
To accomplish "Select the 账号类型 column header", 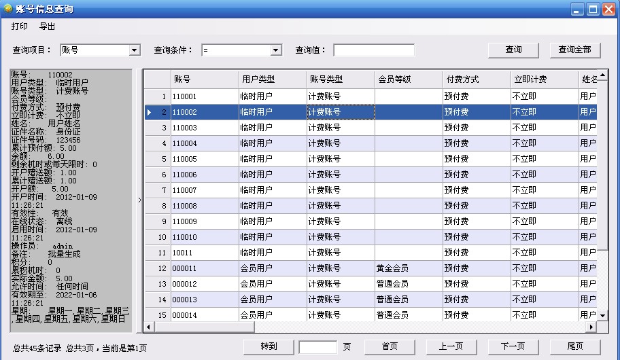I will [x=341, y=79].
